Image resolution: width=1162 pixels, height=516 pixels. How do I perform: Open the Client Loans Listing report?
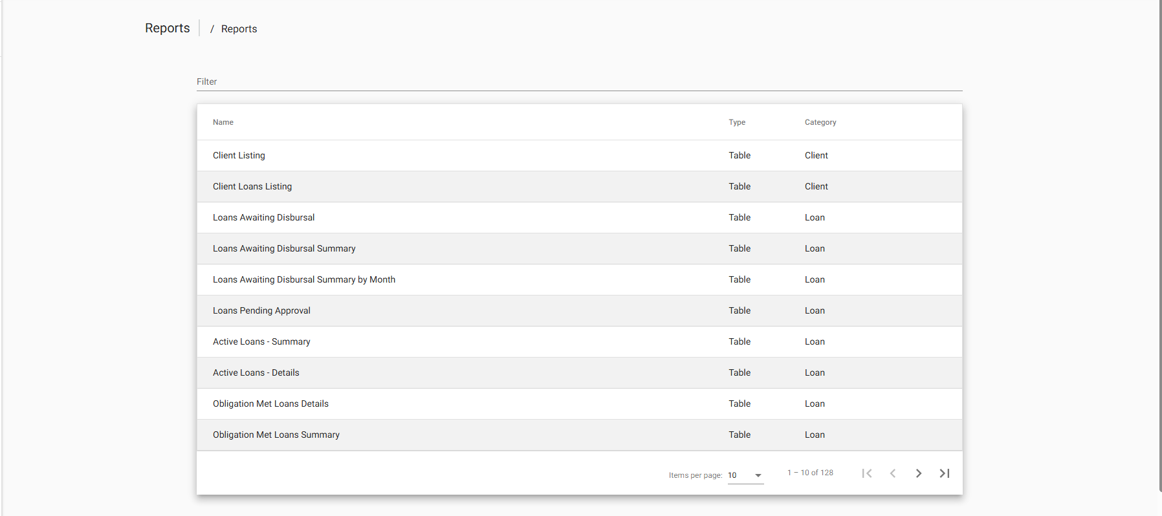pos(252,186)
